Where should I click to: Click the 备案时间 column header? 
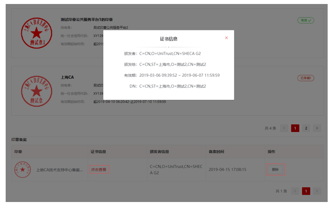click(216, 152)
